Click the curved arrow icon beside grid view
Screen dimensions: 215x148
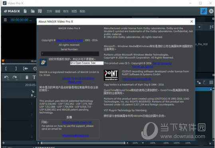pyautogui.click(x=204, y=82)
